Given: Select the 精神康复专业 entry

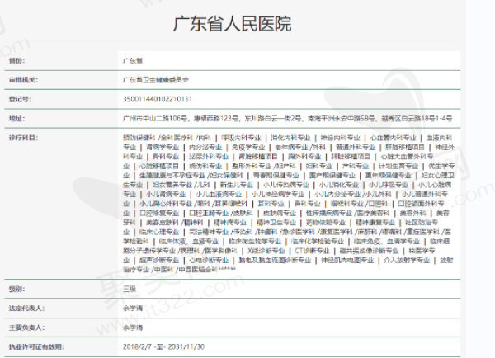Looking at the screenshot, I should point(375,223).
